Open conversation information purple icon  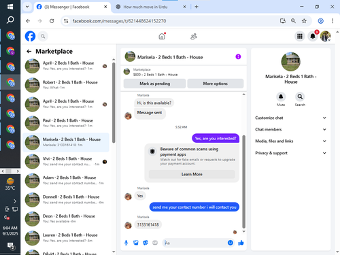click(238, 56)
